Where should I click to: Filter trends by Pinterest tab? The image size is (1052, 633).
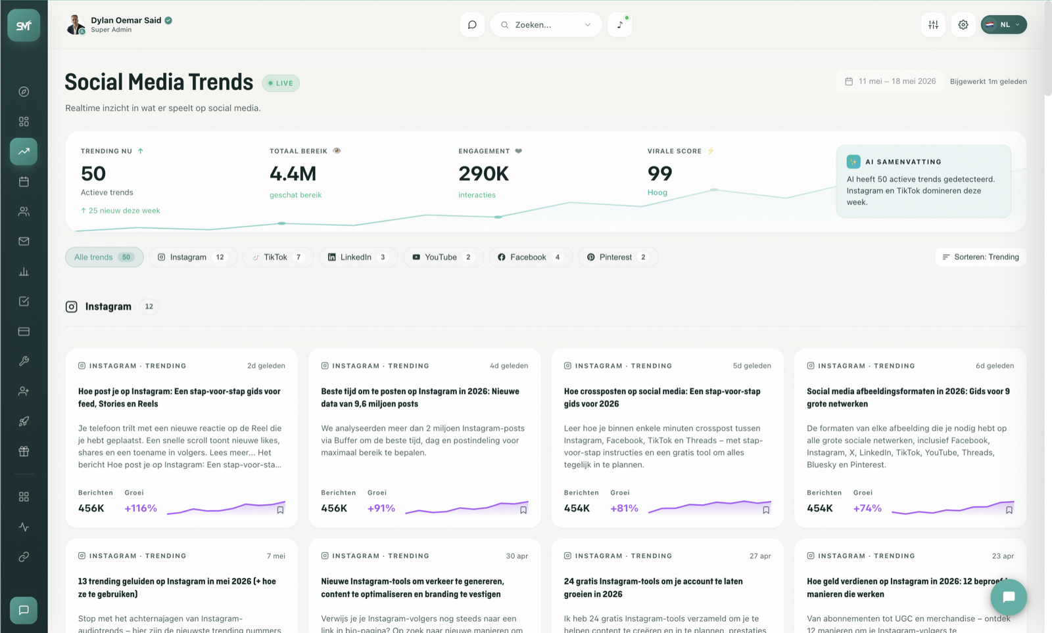click(x=617, y=257)
